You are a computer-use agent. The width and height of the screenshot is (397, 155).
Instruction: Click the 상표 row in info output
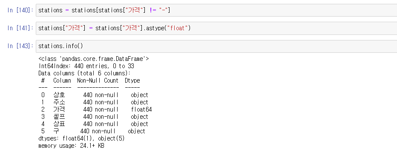(93, 124)
